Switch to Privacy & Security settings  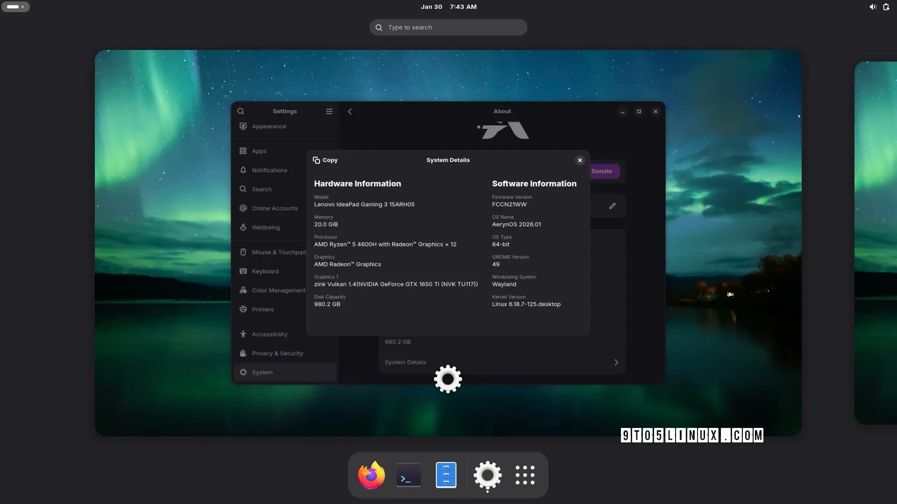[x=278, y=353]
